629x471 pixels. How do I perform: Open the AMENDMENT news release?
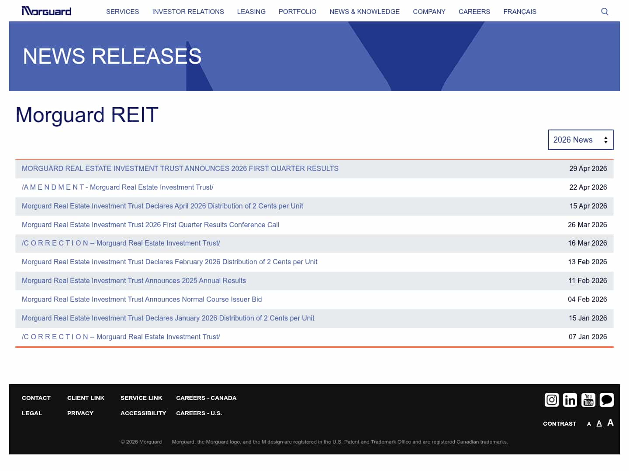point(118,188)
